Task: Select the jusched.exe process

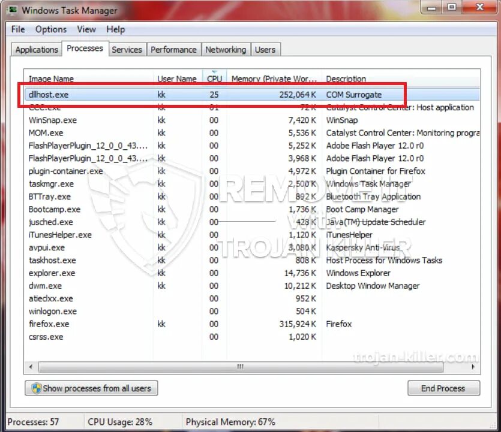Action: click(x=252, y=222)
